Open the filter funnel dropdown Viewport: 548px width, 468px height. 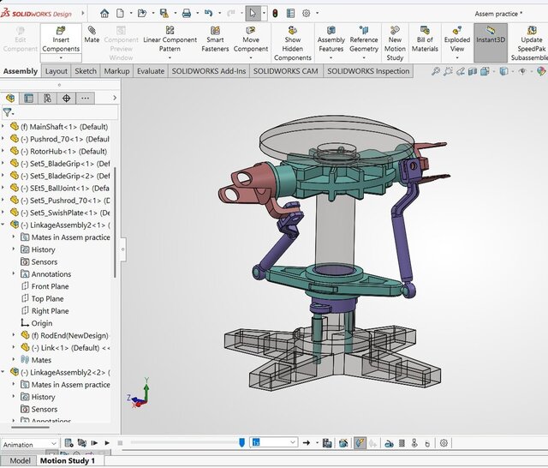click(x=9, y=113)
